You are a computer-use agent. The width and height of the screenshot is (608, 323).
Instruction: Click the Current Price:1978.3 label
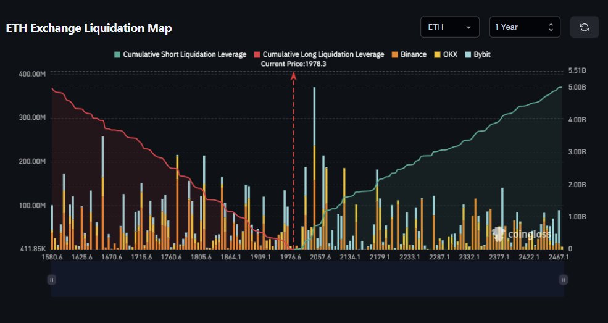(293, 64)
